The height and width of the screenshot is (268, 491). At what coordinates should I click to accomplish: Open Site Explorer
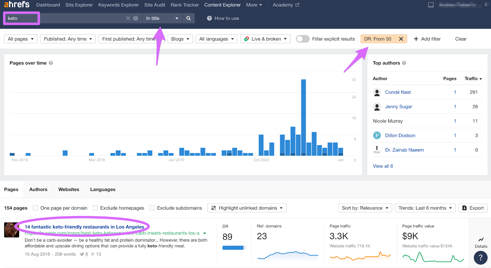tap(79, 5)
